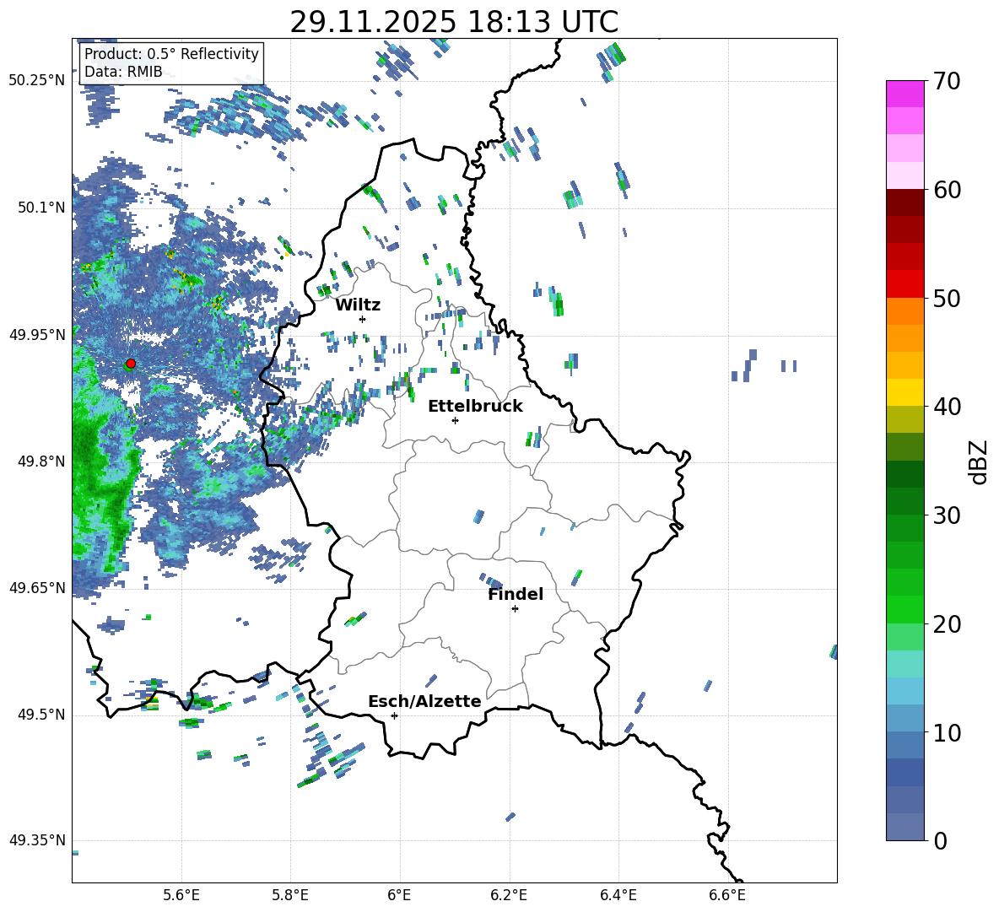This screenshot has height=912, width=999.
Task: Click the Esch/Alzette city label
Action: (x=424, y=702)
